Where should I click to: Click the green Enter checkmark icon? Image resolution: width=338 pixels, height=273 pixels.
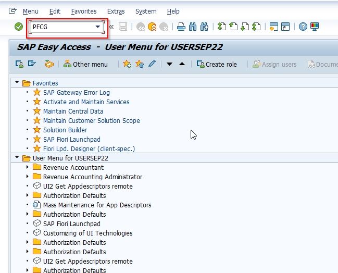[x=19, y=27]
